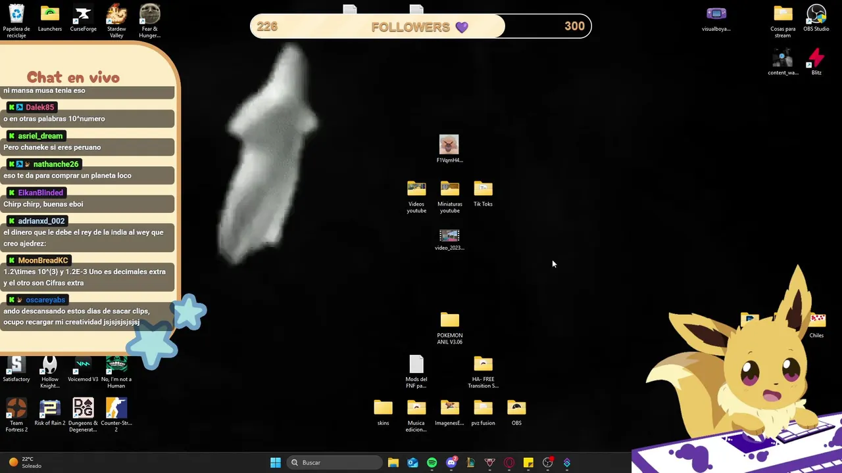
Task: Open the Fear & Hunger shortcut
Action: 150,20
